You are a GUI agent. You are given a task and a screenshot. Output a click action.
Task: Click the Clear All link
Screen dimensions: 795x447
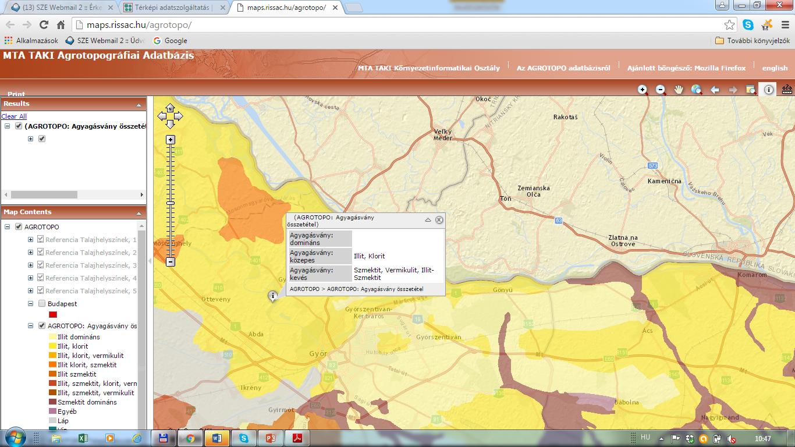click(x=14, y=116)
